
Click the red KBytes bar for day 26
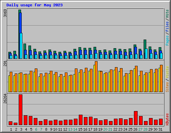tap(136, 118)
